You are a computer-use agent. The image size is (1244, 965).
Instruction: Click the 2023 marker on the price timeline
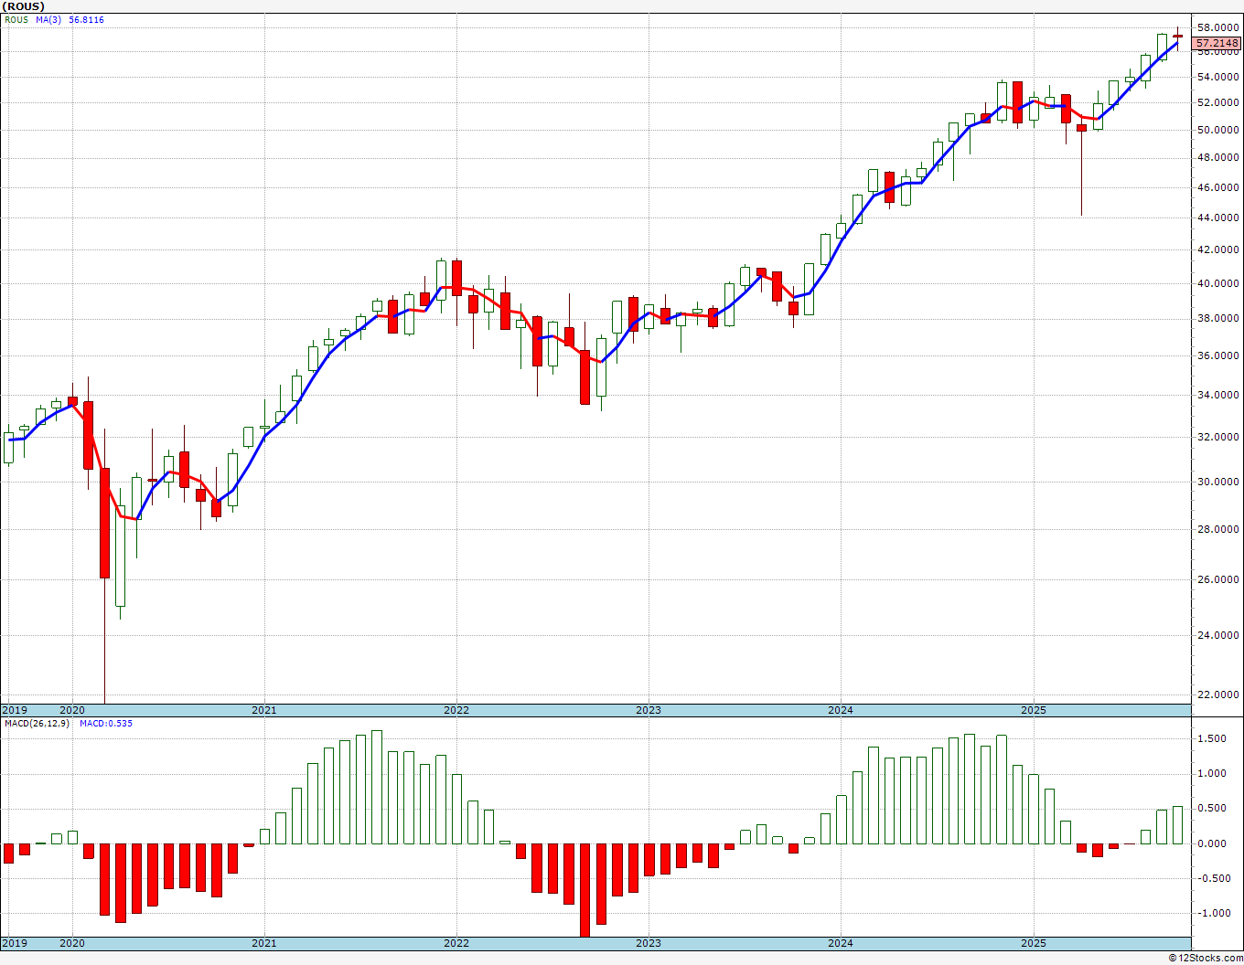click(x=648, y=710)
